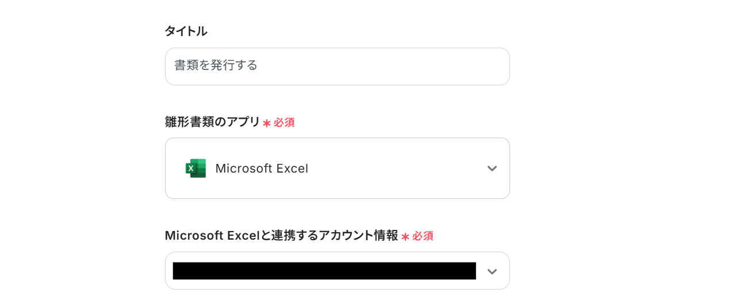Screen dimensions: 740x301
Task: Click the red asterisk beside アカウント情報 label
Action: 405,236
